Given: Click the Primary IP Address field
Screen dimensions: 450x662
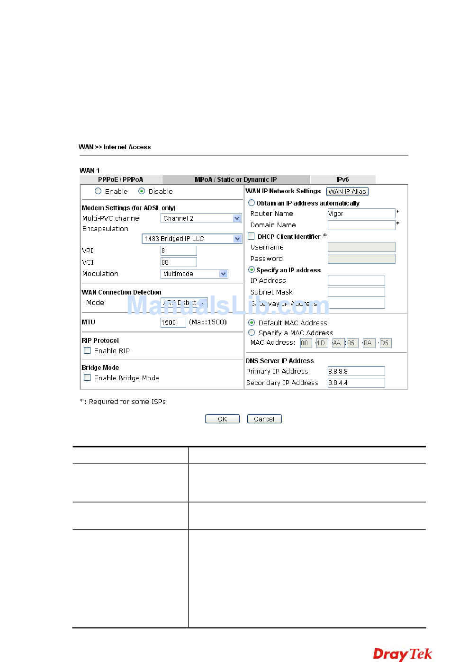Looking at the screenshot, I should 356,371.
